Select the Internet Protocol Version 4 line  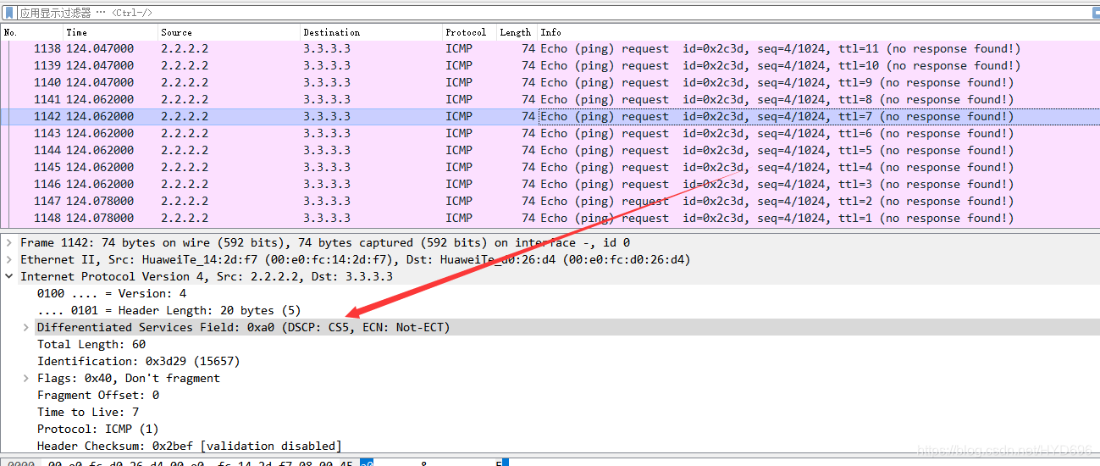point(207,276)
